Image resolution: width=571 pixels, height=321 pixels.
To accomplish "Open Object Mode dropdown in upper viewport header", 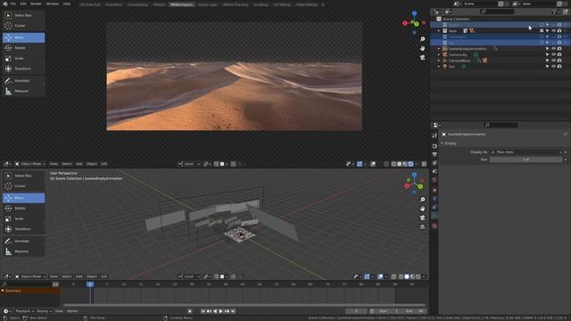I will (x=30, y=164).
